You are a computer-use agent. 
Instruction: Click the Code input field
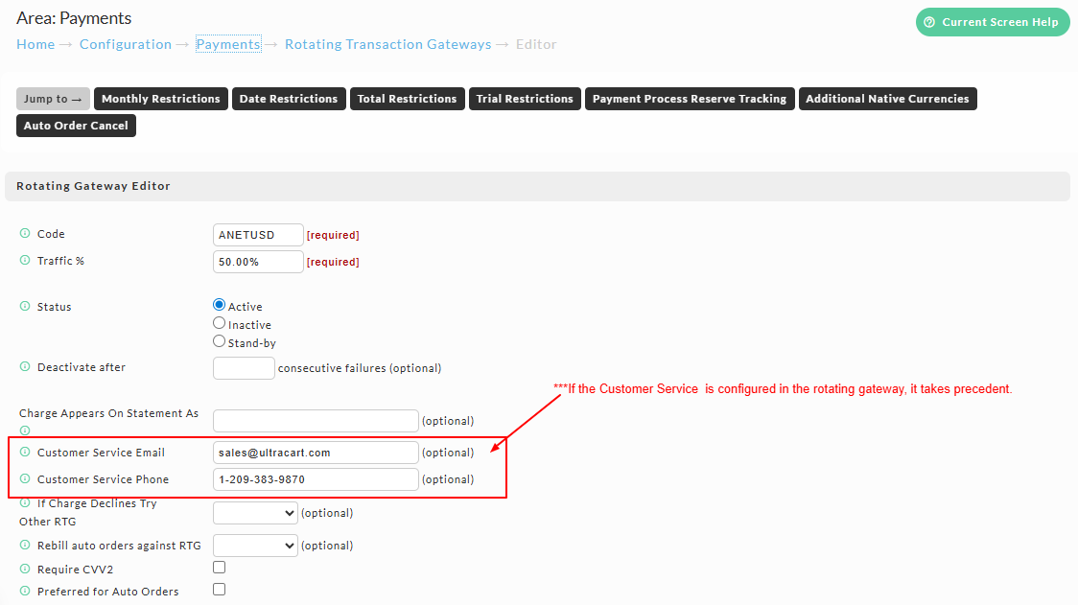258,235
